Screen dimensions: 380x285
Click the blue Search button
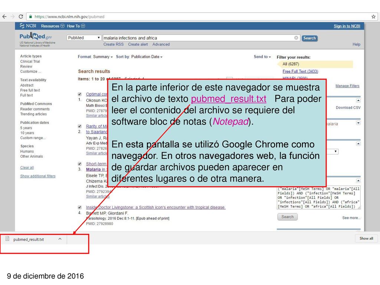coord(309,38)
